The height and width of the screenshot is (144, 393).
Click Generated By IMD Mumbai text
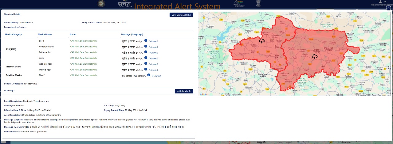18,22
